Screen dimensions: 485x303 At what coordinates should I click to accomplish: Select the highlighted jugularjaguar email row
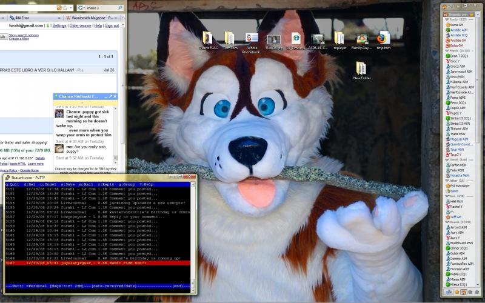click(x=97, y=263)
